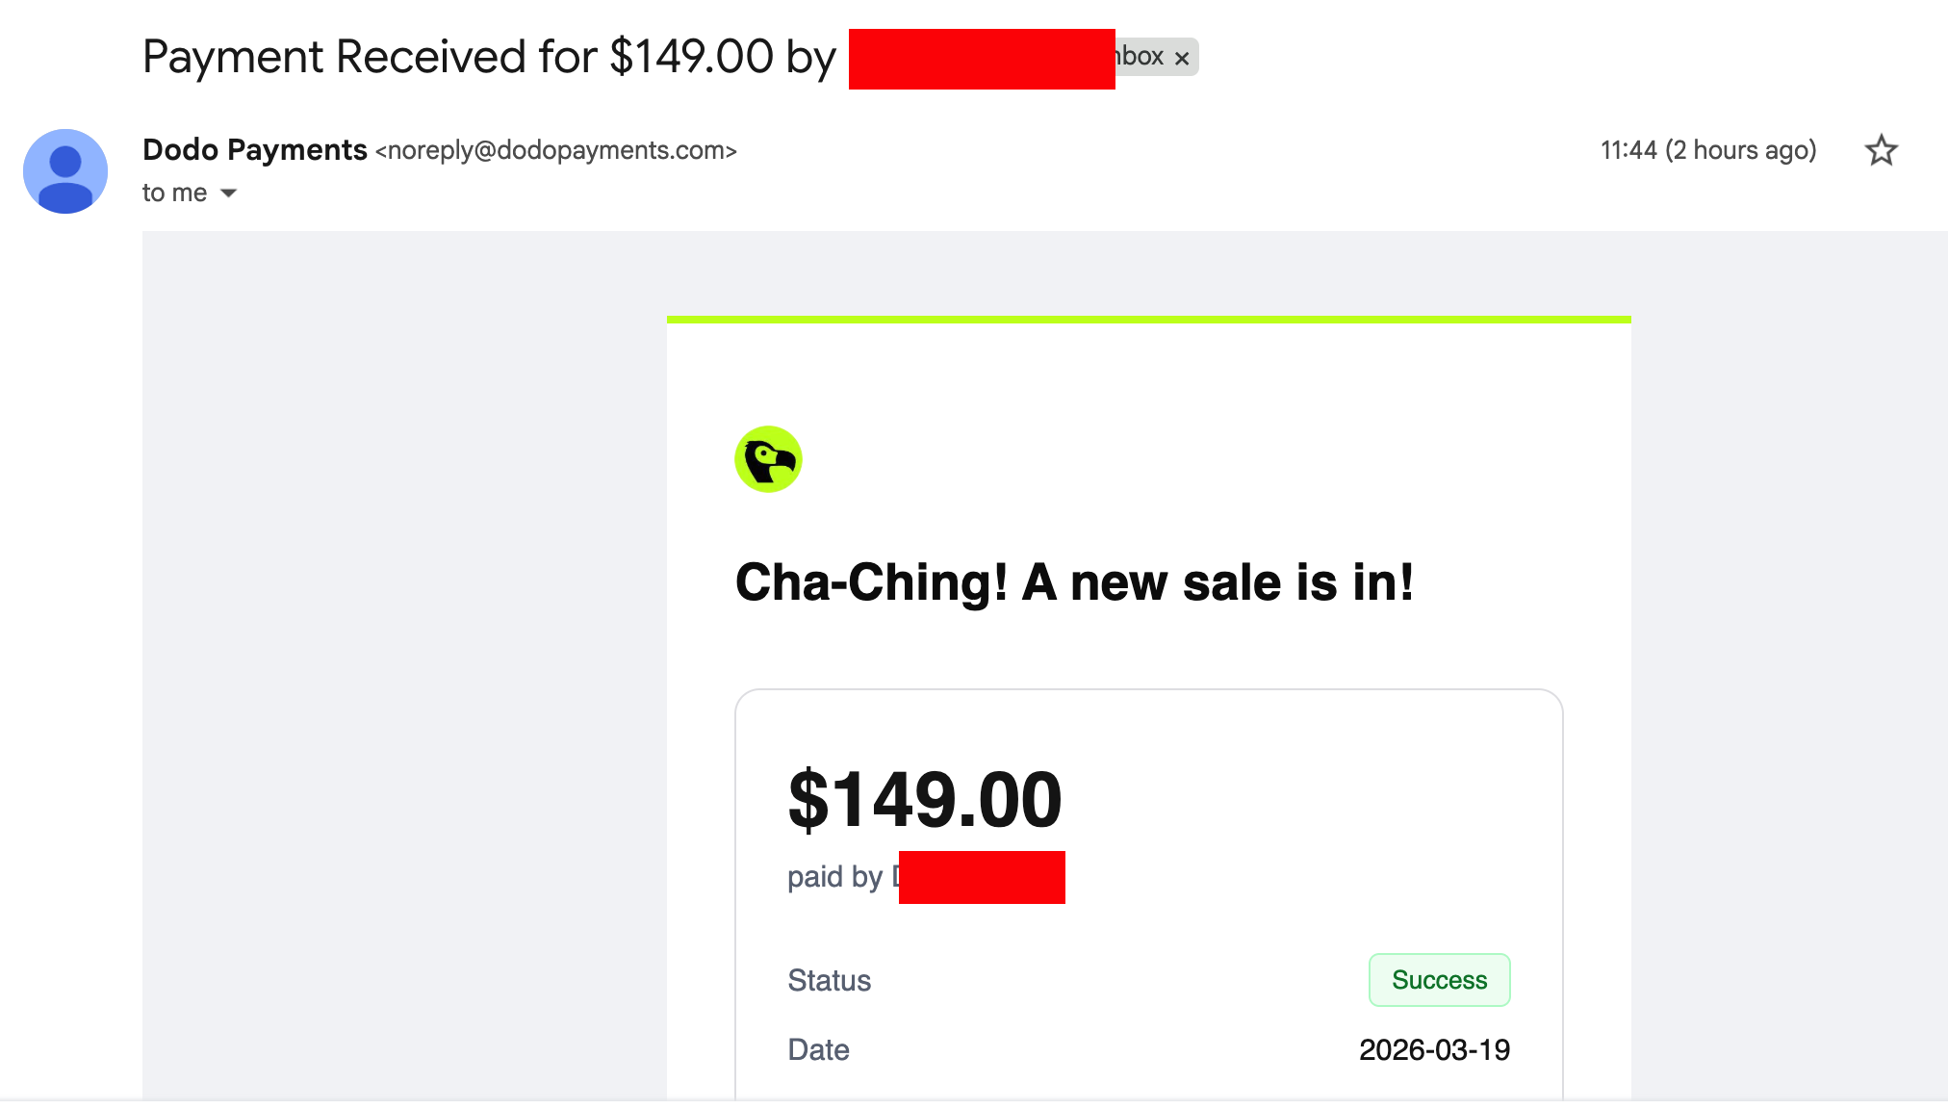Click the noreply@dodopayments.com address
Viewport: 1948px width, 1109px height.
click(x=555, y=151)
